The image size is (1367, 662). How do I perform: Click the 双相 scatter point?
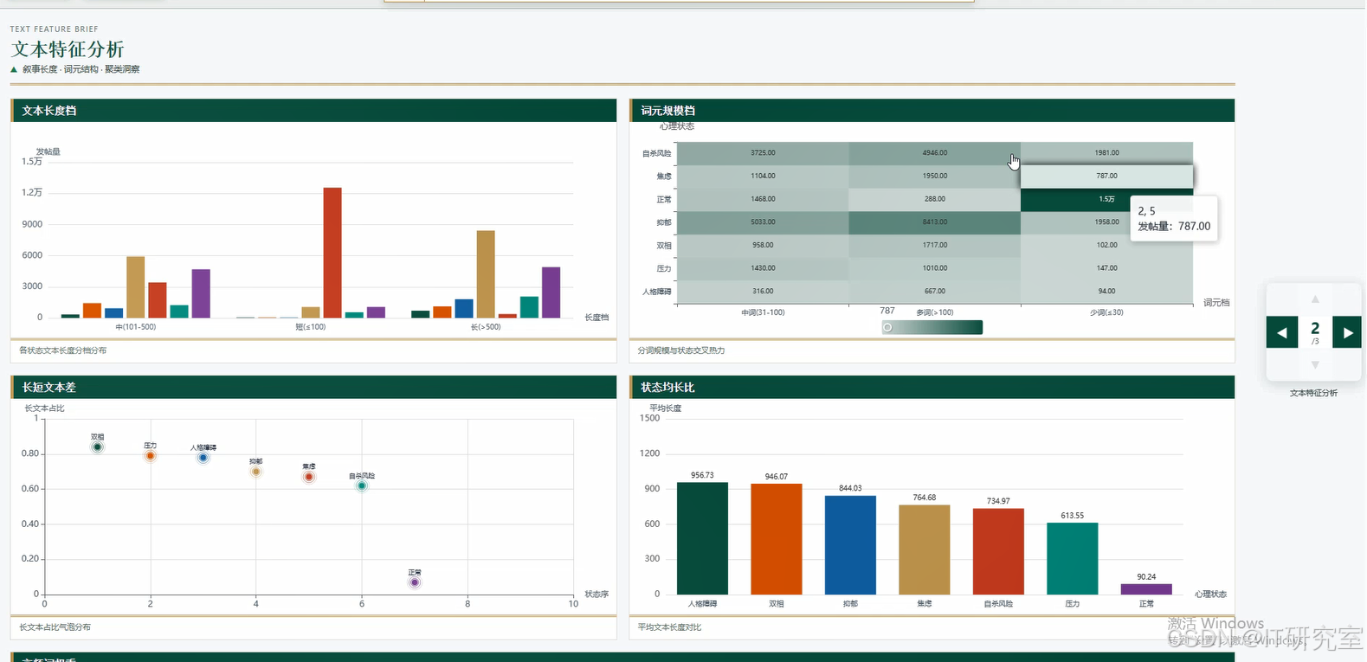pos(97,447)
